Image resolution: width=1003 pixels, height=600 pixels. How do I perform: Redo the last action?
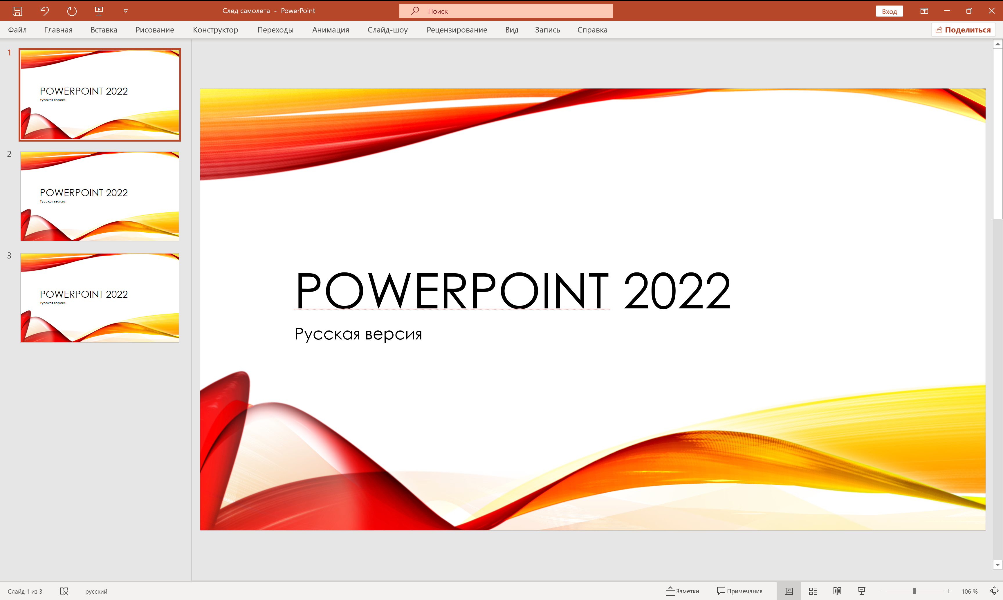click(72, 11)
